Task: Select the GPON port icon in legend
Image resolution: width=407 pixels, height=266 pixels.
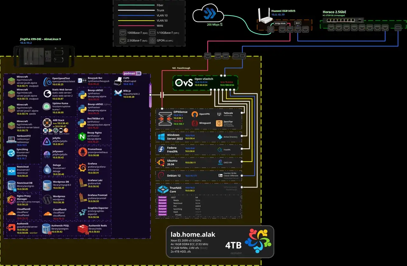Action: [x=152, y=40]
